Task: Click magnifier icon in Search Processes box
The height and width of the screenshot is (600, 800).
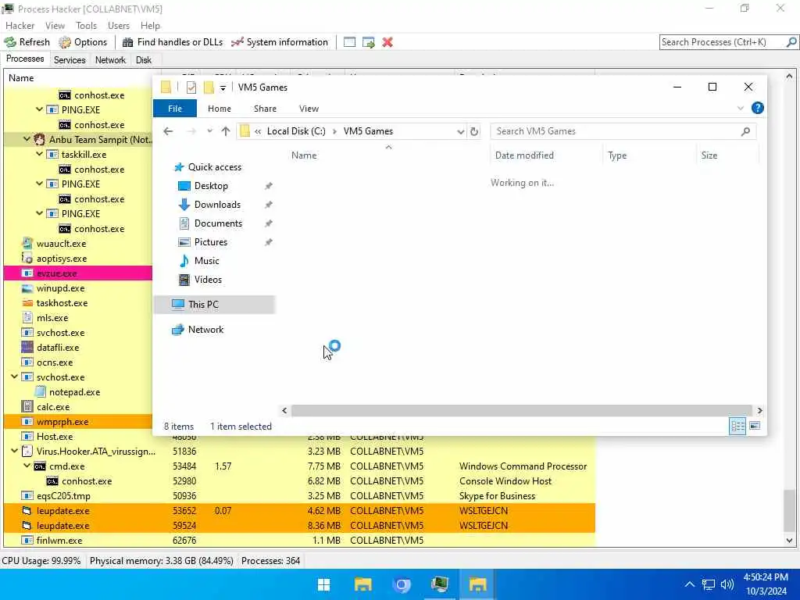Action: pyautogui.click(x=791, y=42)
